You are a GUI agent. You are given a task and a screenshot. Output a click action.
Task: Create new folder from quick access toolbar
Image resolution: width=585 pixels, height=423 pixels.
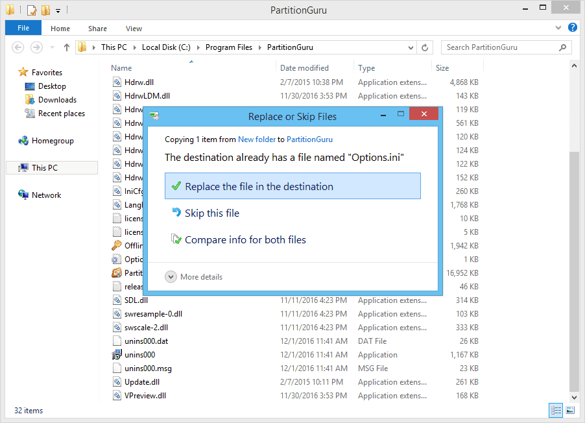(x=45, y=10)
